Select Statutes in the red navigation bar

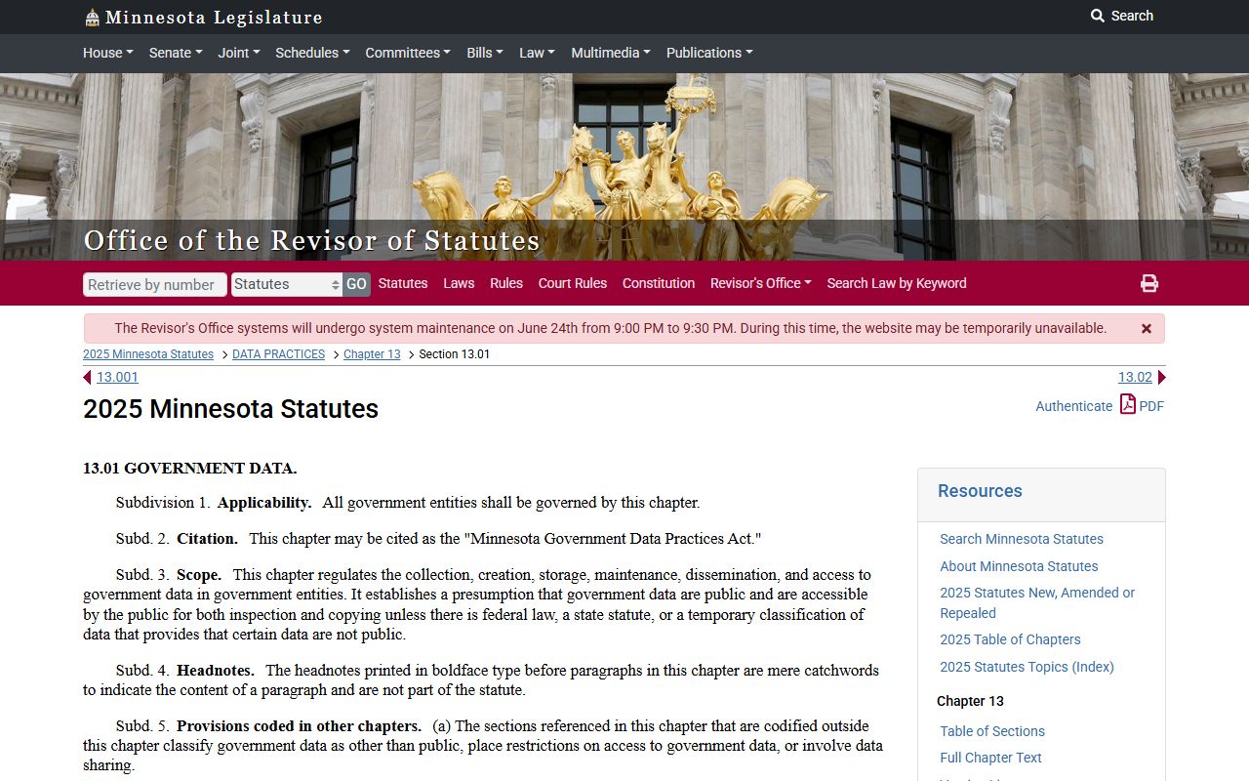pyautogui.click(x=403, y=283)
